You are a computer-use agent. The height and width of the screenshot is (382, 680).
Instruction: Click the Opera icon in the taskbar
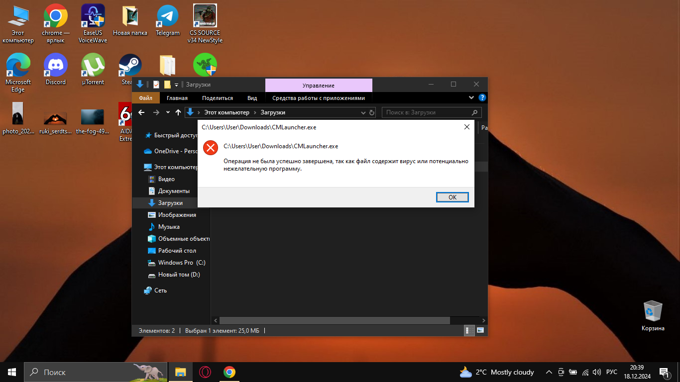(x=205, y=372)
